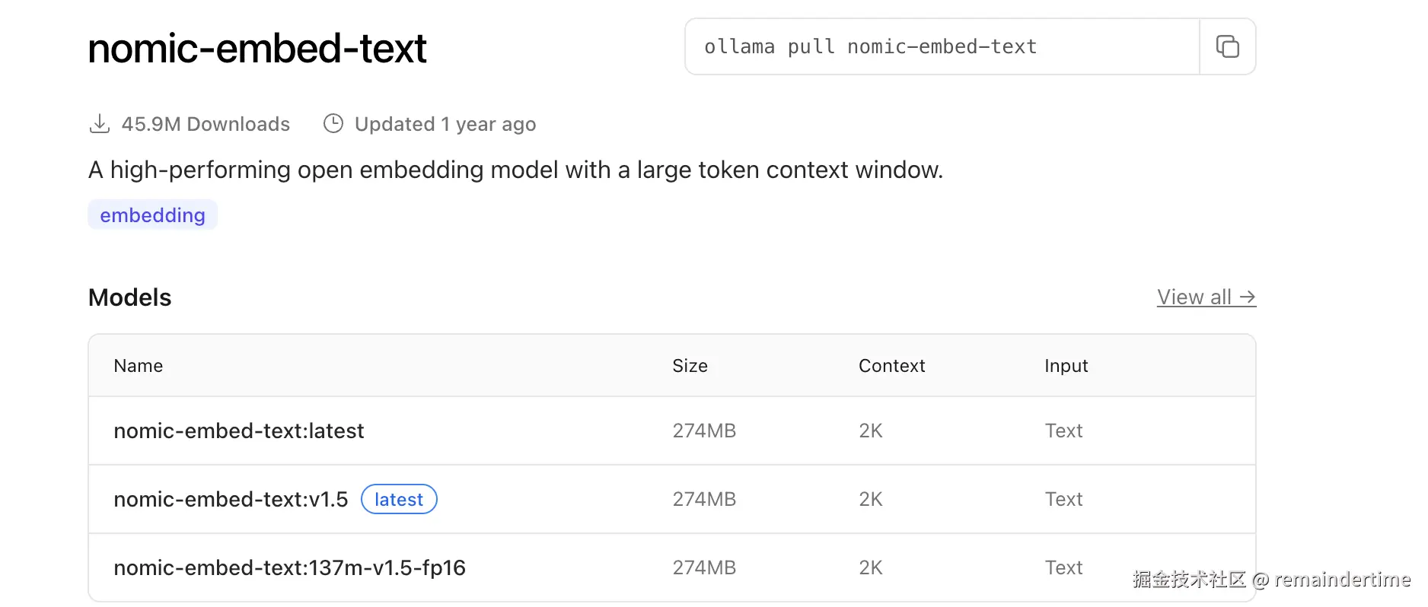1428x607 pixels.
Task: Open nomic-embed-text:v1.5 model
Action: pyautogui.click(x=230, y=499)
